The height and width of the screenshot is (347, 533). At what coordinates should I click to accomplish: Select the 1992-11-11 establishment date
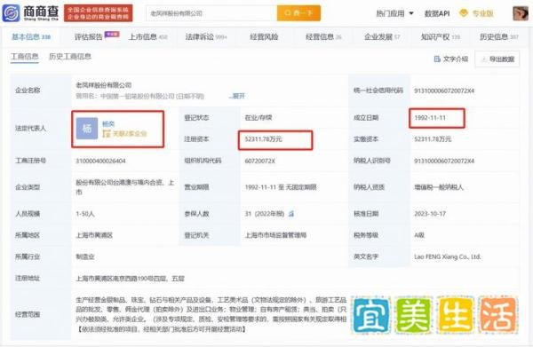click(430, 118)
